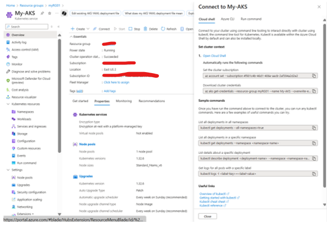Click the Refresh toolbar button
Viewport: 327px width, 227px height.
(x=169, y=29)
